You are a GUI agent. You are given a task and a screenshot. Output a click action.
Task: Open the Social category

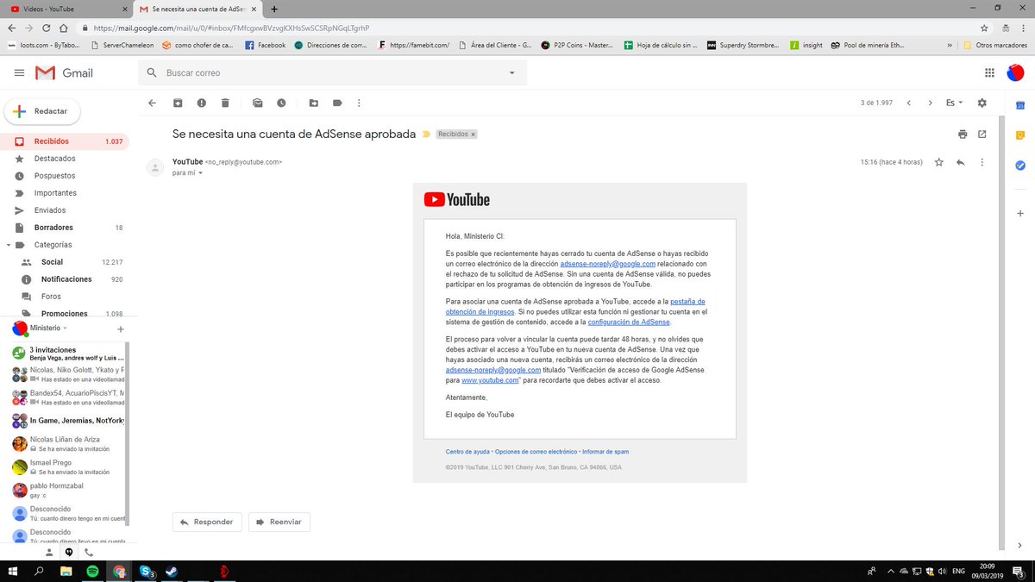pyautogui.click(x=66, y=262)
